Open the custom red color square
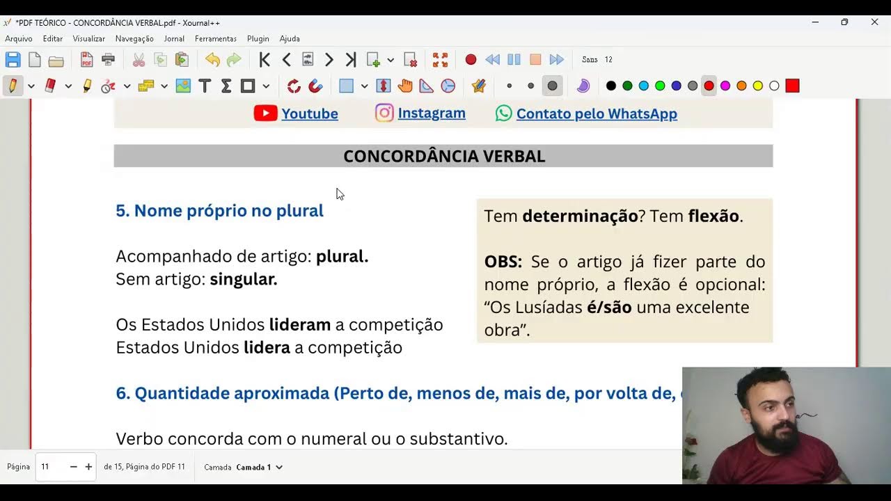 [x=792, y=86]
